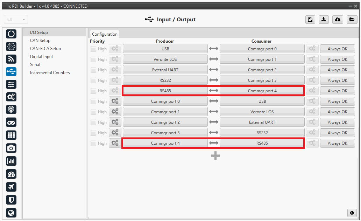This screenshot has width=361, height=221.
Task: Open the bar chart sidebar section
Action: pyautogui.click(x=11, y=161)
